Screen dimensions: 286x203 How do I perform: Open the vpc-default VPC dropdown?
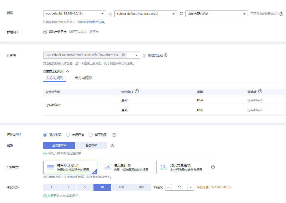[75, 14]
